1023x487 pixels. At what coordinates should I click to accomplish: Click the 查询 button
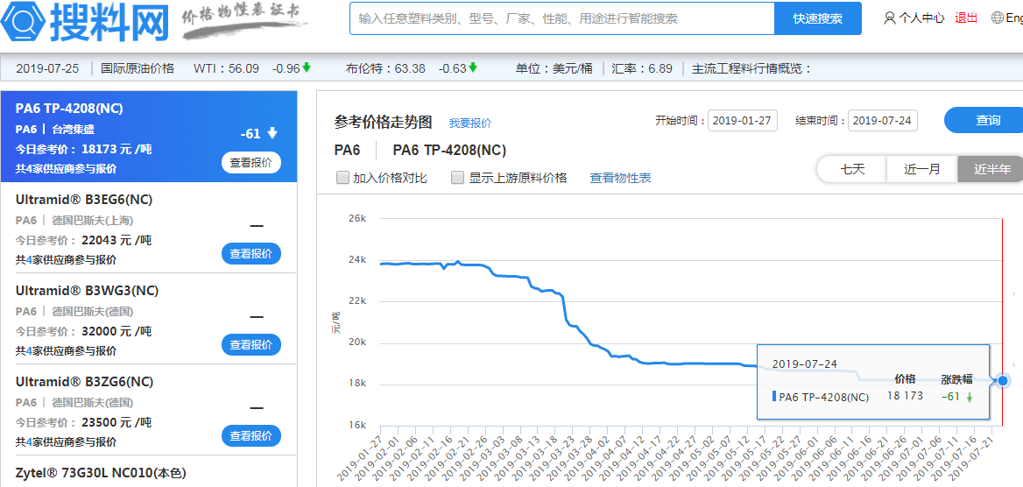987,120
